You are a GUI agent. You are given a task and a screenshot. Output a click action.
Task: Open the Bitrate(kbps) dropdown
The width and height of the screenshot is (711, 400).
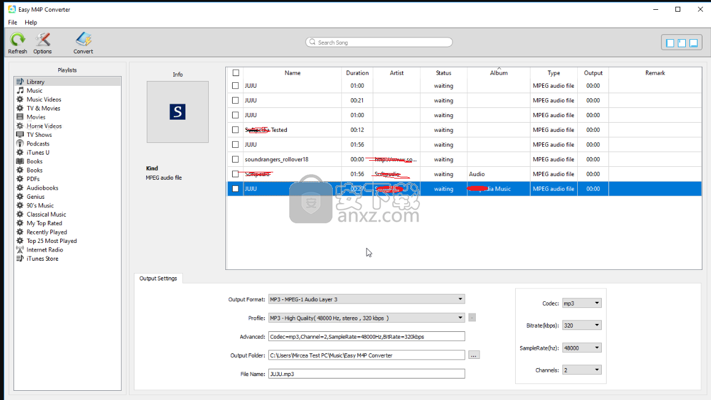[x=582, y=325]
